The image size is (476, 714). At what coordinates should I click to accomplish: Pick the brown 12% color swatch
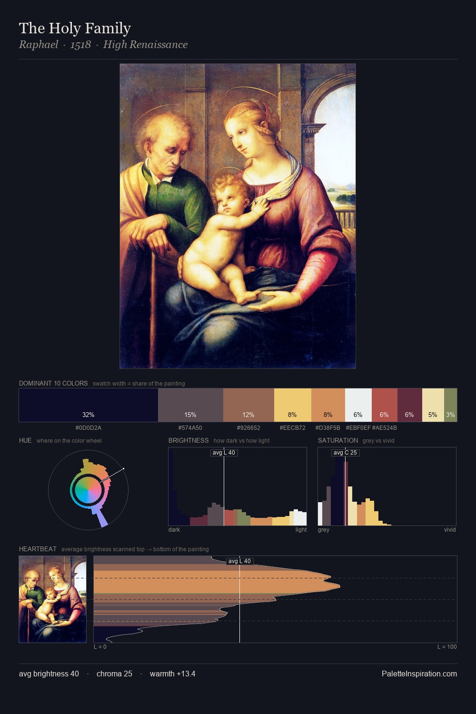(x=248, y=405)
